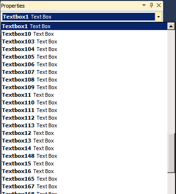Pick Textbox106 Text Box entry
The width and height of the screenshot is (176, 194).
(84, 64)
